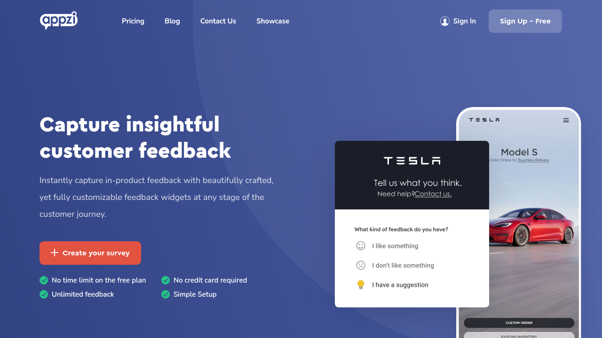Viewport: 602px width, 338px height.
Task: Choose the I like something option
Action: (x=395, y=246)
